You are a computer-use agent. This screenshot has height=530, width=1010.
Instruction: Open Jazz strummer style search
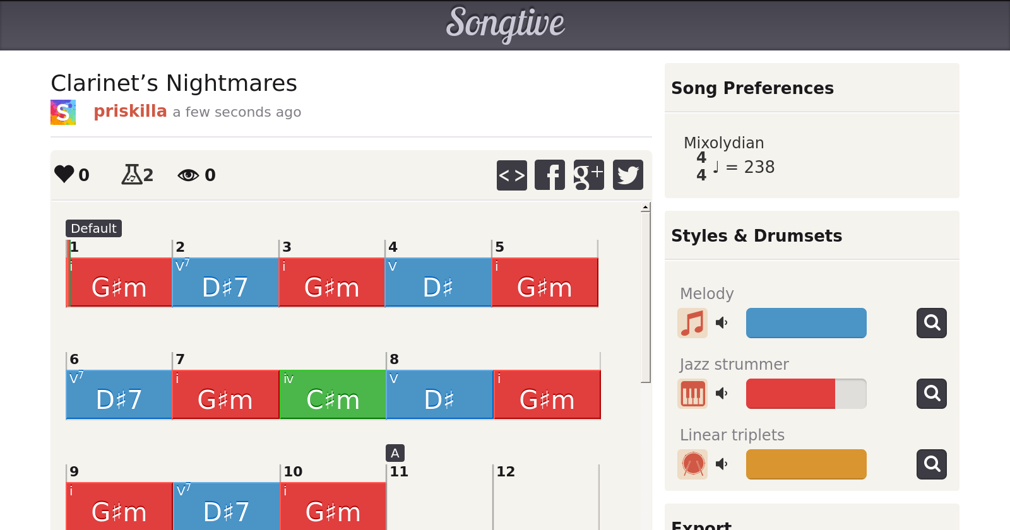pos(931,394)
